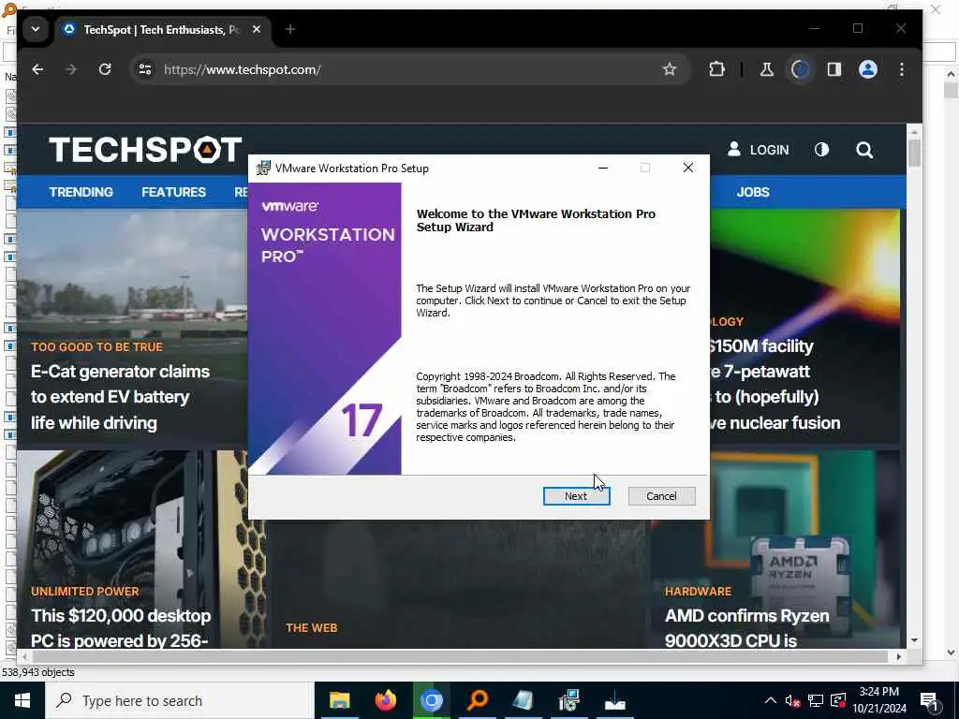Open TechSpot LOGIN
Image resolution: width=959 pixels, height=719 pixels.
pos(758,150)
